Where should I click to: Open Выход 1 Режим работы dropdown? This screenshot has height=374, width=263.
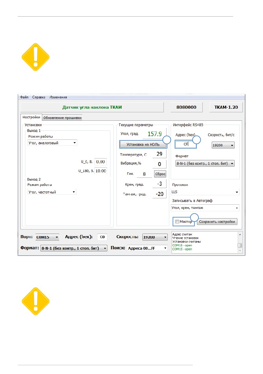click(x=52, y=143)
